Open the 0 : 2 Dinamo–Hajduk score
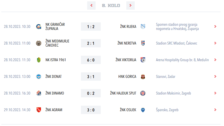224x126 pixels. pyautogui.click(x=91, y=93)
